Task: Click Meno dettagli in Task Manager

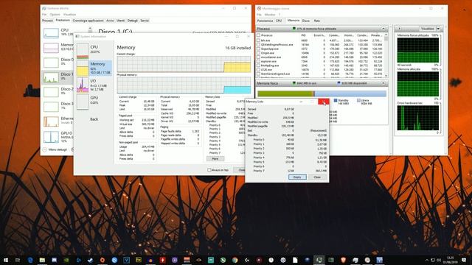Action: click(x=55, y=149)
